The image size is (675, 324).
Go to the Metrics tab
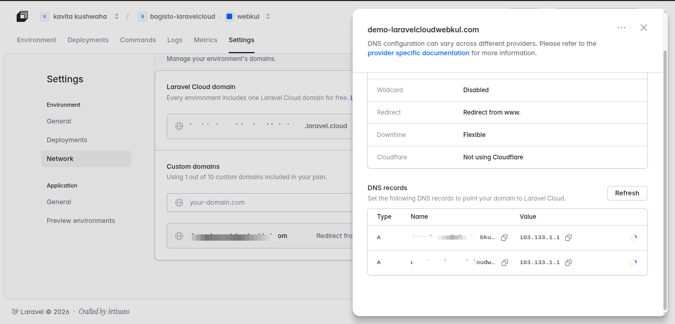tap(206, 40)
